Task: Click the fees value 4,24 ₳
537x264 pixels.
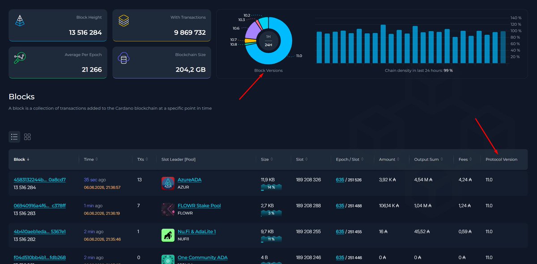Action: (x=465, y=180)
